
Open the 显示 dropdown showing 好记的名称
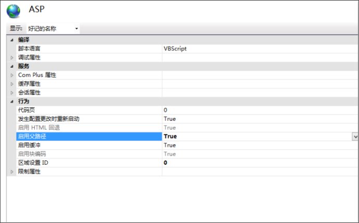[52, 28]
